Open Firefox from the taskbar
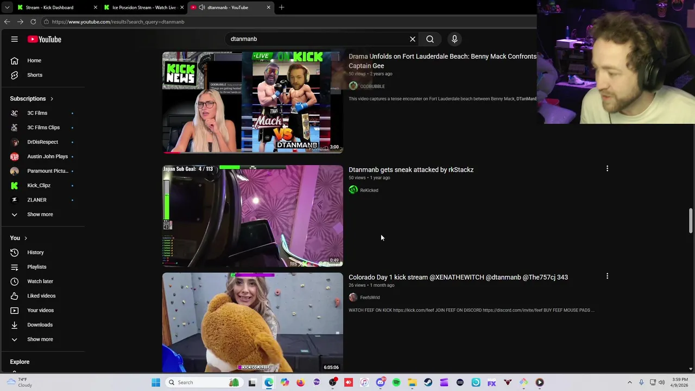Image resolution: width=695 pixels, height=391 pixels. (300, 382)
